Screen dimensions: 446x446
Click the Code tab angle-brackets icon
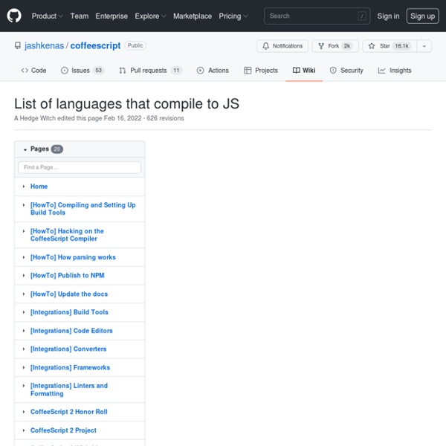(x=25, y=71)
